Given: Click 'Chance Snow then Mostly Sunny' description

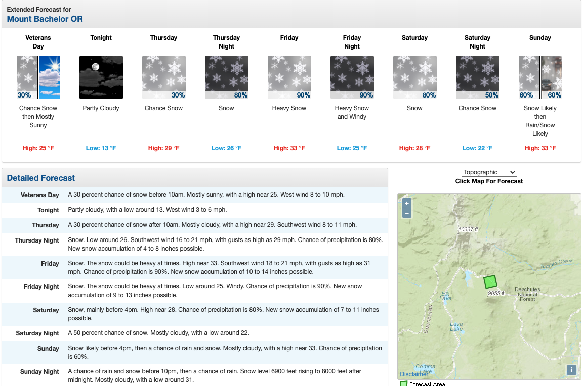Looking at the screenshot, I should coord(38,117).
